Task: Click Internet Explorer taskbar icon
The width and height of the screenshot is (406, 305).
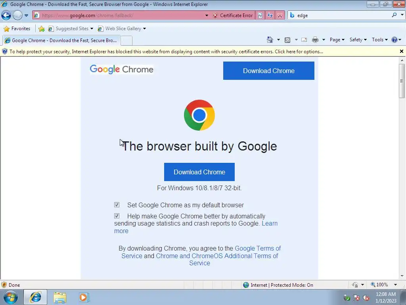Action: 35,297
